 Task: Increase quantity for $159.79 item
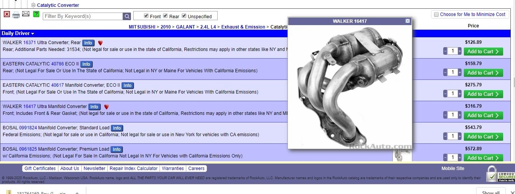pyautogui.click(x=460, y=72)
